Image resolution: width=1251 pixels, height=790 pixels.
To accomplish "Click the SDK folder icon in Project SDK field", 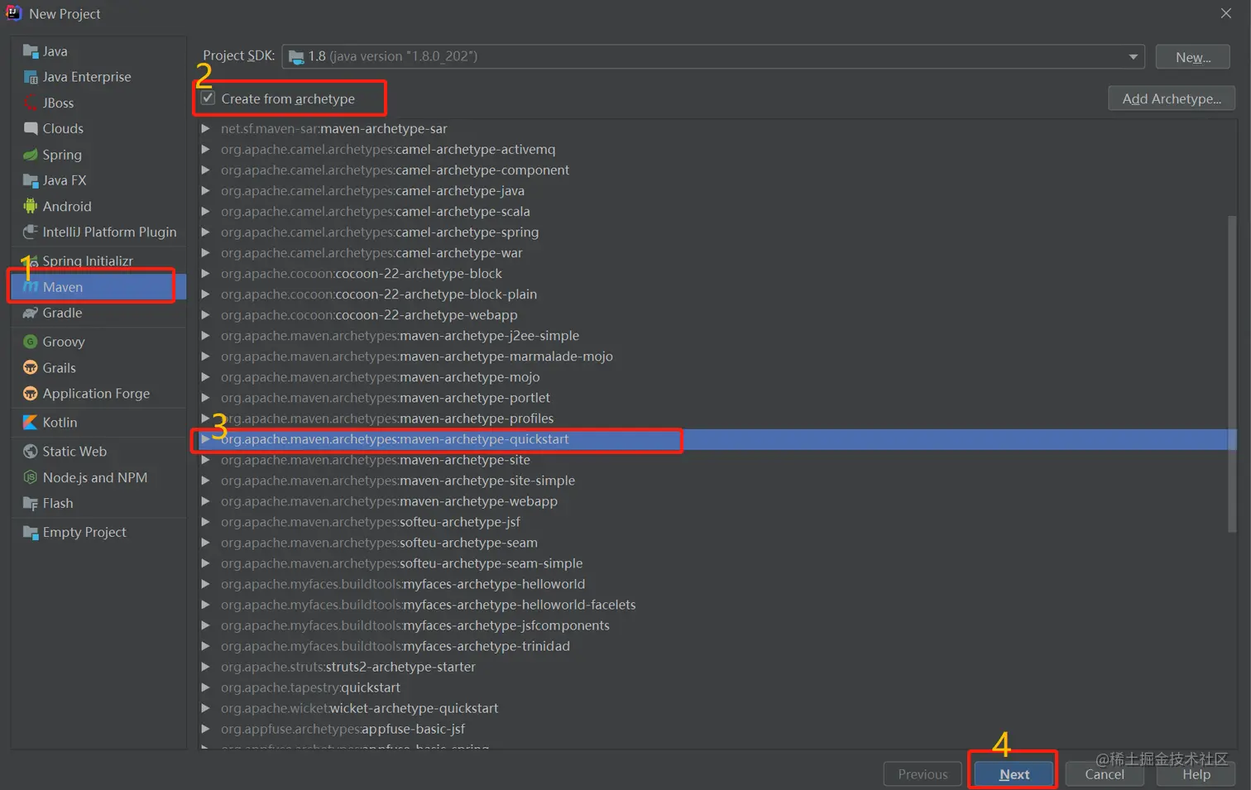I will [x=296, y=56].
